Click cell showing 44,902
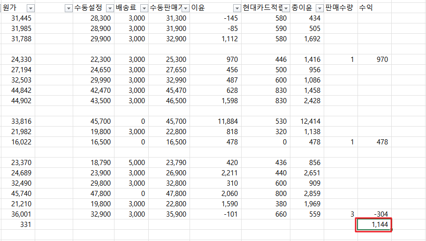 18,101
